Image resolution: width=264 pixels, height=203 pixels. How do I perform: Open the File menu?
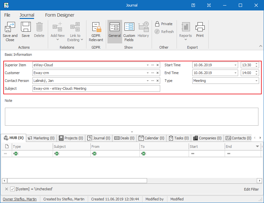pos(7,15)
